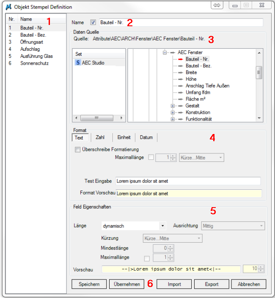
Task: Switch to the Datum format tab
Action: [146, 137]
